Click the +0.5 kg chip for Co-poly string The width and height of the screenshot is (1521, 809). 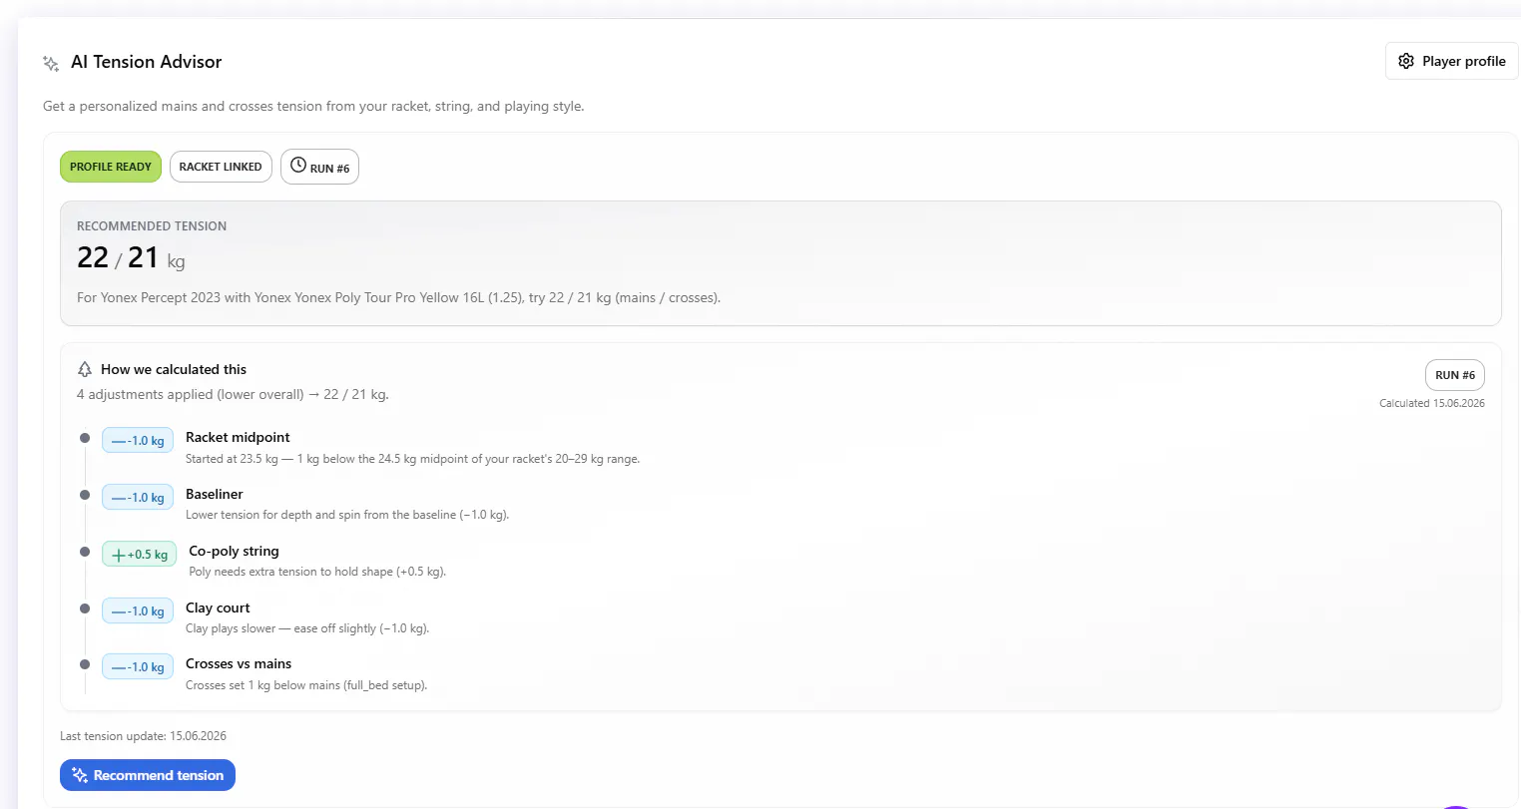[x=139, y=554]
